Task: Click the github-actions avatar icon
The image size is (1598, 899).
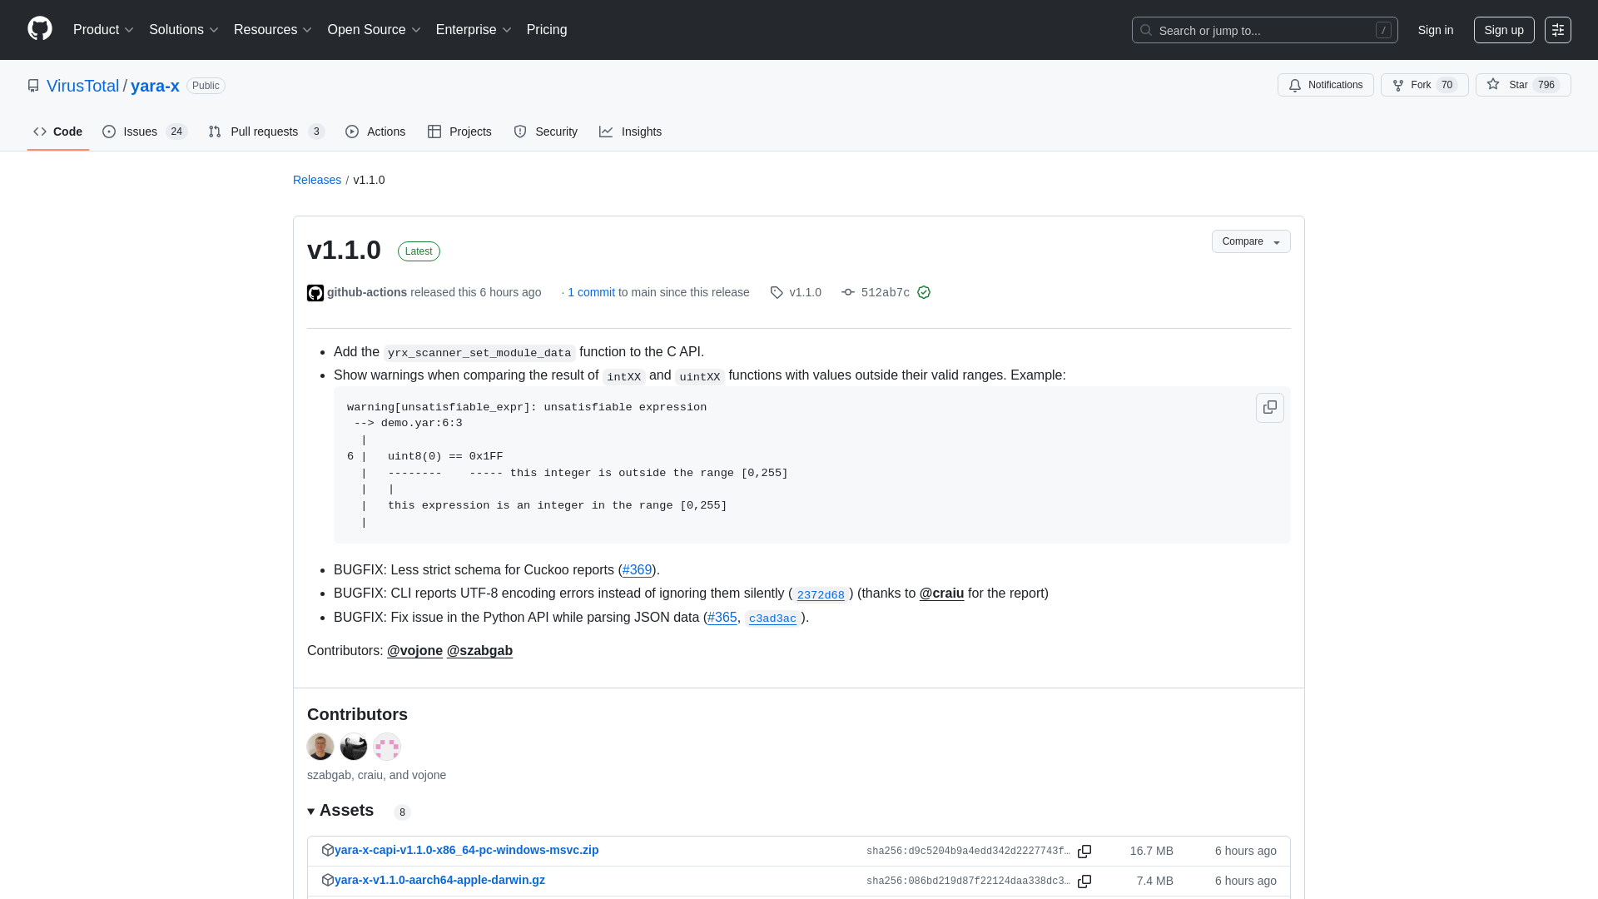Action: click(x=315, y=293)
